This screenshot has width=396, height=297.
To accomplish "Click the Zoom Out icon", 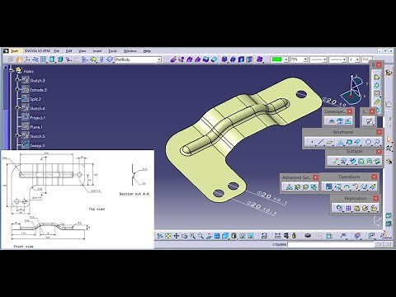I will point(200,236).
